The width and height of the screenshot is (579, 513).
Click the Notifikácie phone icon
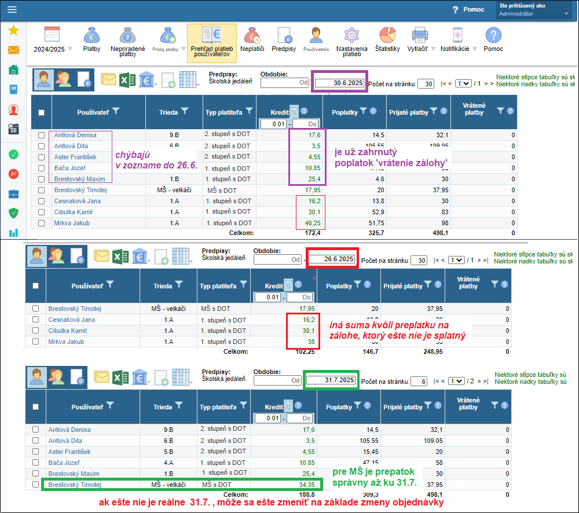(457, 35)
